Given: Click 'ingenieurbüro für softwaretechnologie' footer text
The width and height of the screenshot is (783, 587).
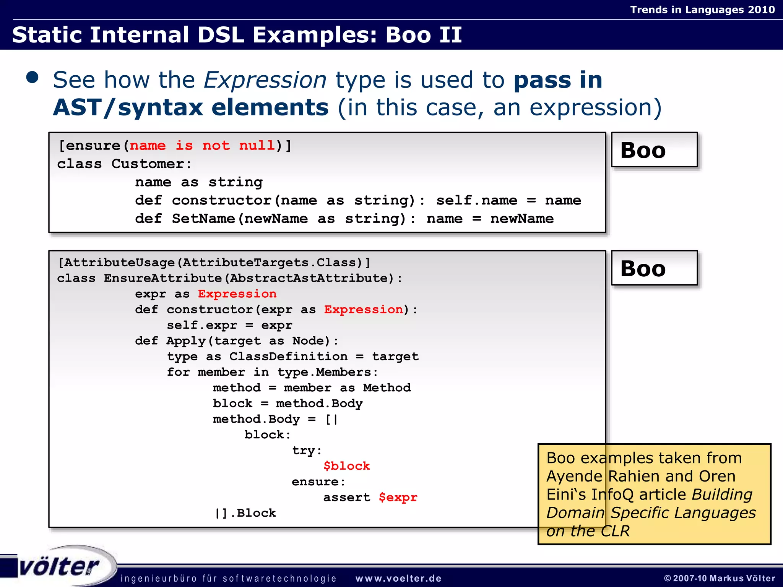Looking at the screenshot, I should [x=228, y=579].
